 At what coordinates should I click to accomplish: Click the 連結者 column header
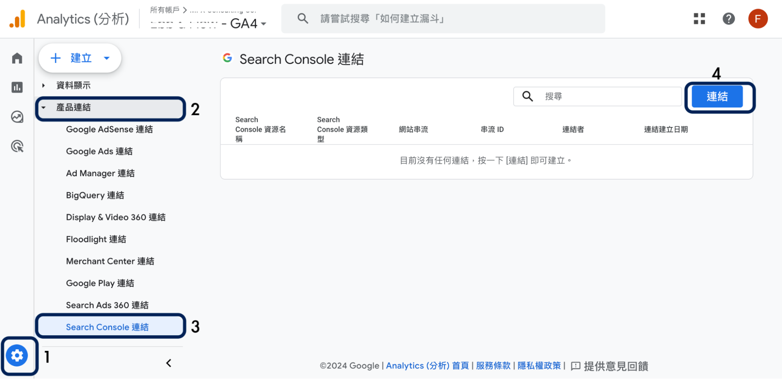573,129
